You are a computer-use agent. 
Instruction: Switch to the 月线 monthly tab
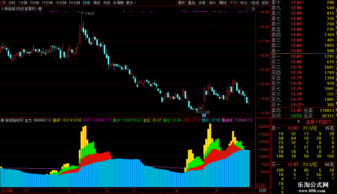click(x=106, y=3)
